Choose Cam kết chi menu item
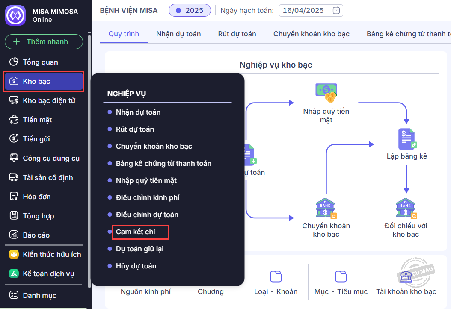This screenshot has height=309, width=451. pyautogui.click(x=135, y=232)
